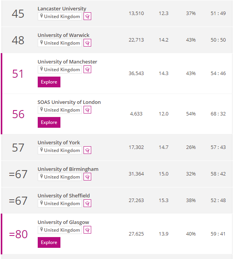Image resolution: width=234 pixels, height=259 pixels.
Task: Click United Kingdom location tag under Lancaster University
Action: coord(60,16)
